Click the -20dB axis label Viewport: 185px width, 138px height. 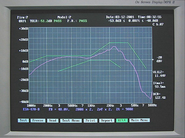click(x=24, y=80)
